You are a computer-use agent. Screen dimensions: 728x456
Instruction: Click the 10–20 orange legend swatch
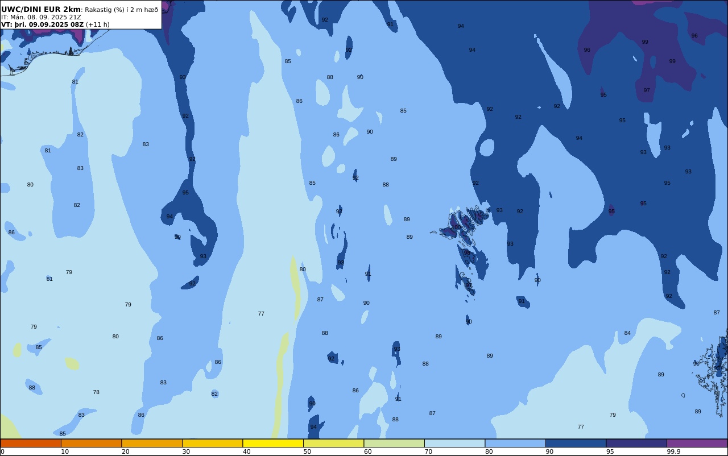click(x=92, y=443)
